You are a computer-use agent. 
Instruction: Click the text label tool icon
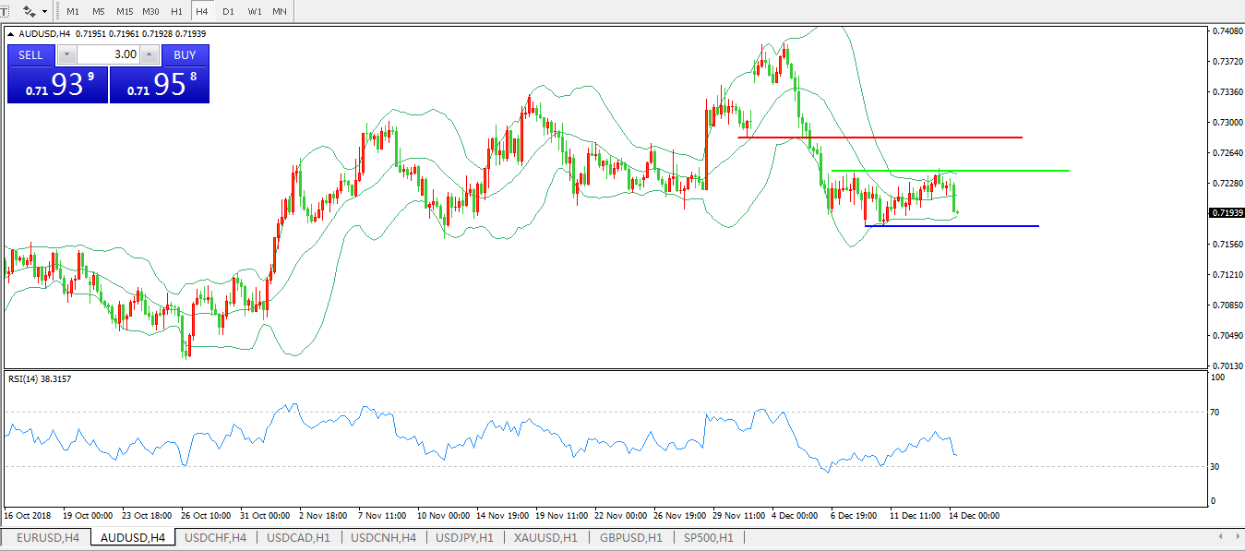[x=5, y=11]
